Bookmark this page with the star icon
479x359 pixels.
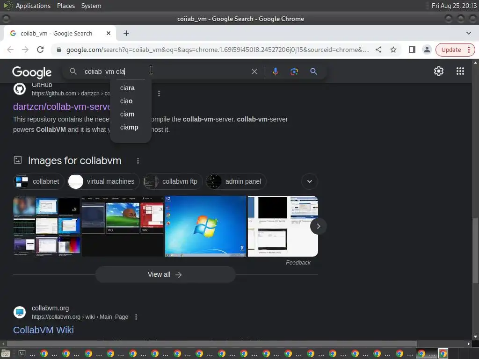[x=393, y=50]
